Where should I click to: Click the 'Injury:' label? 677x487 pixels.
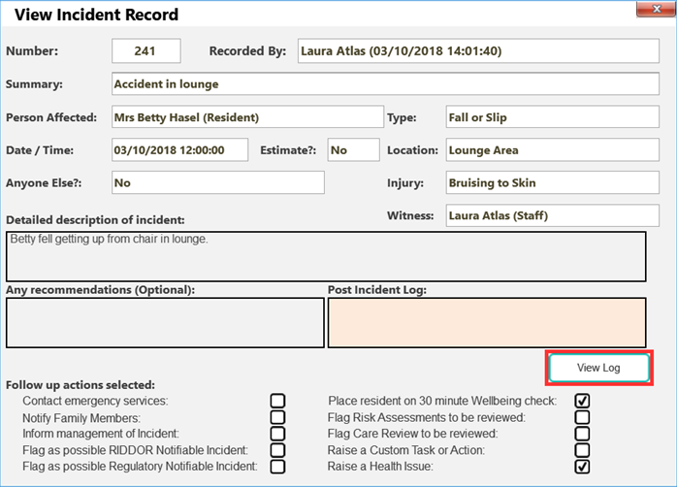point(405,183)
